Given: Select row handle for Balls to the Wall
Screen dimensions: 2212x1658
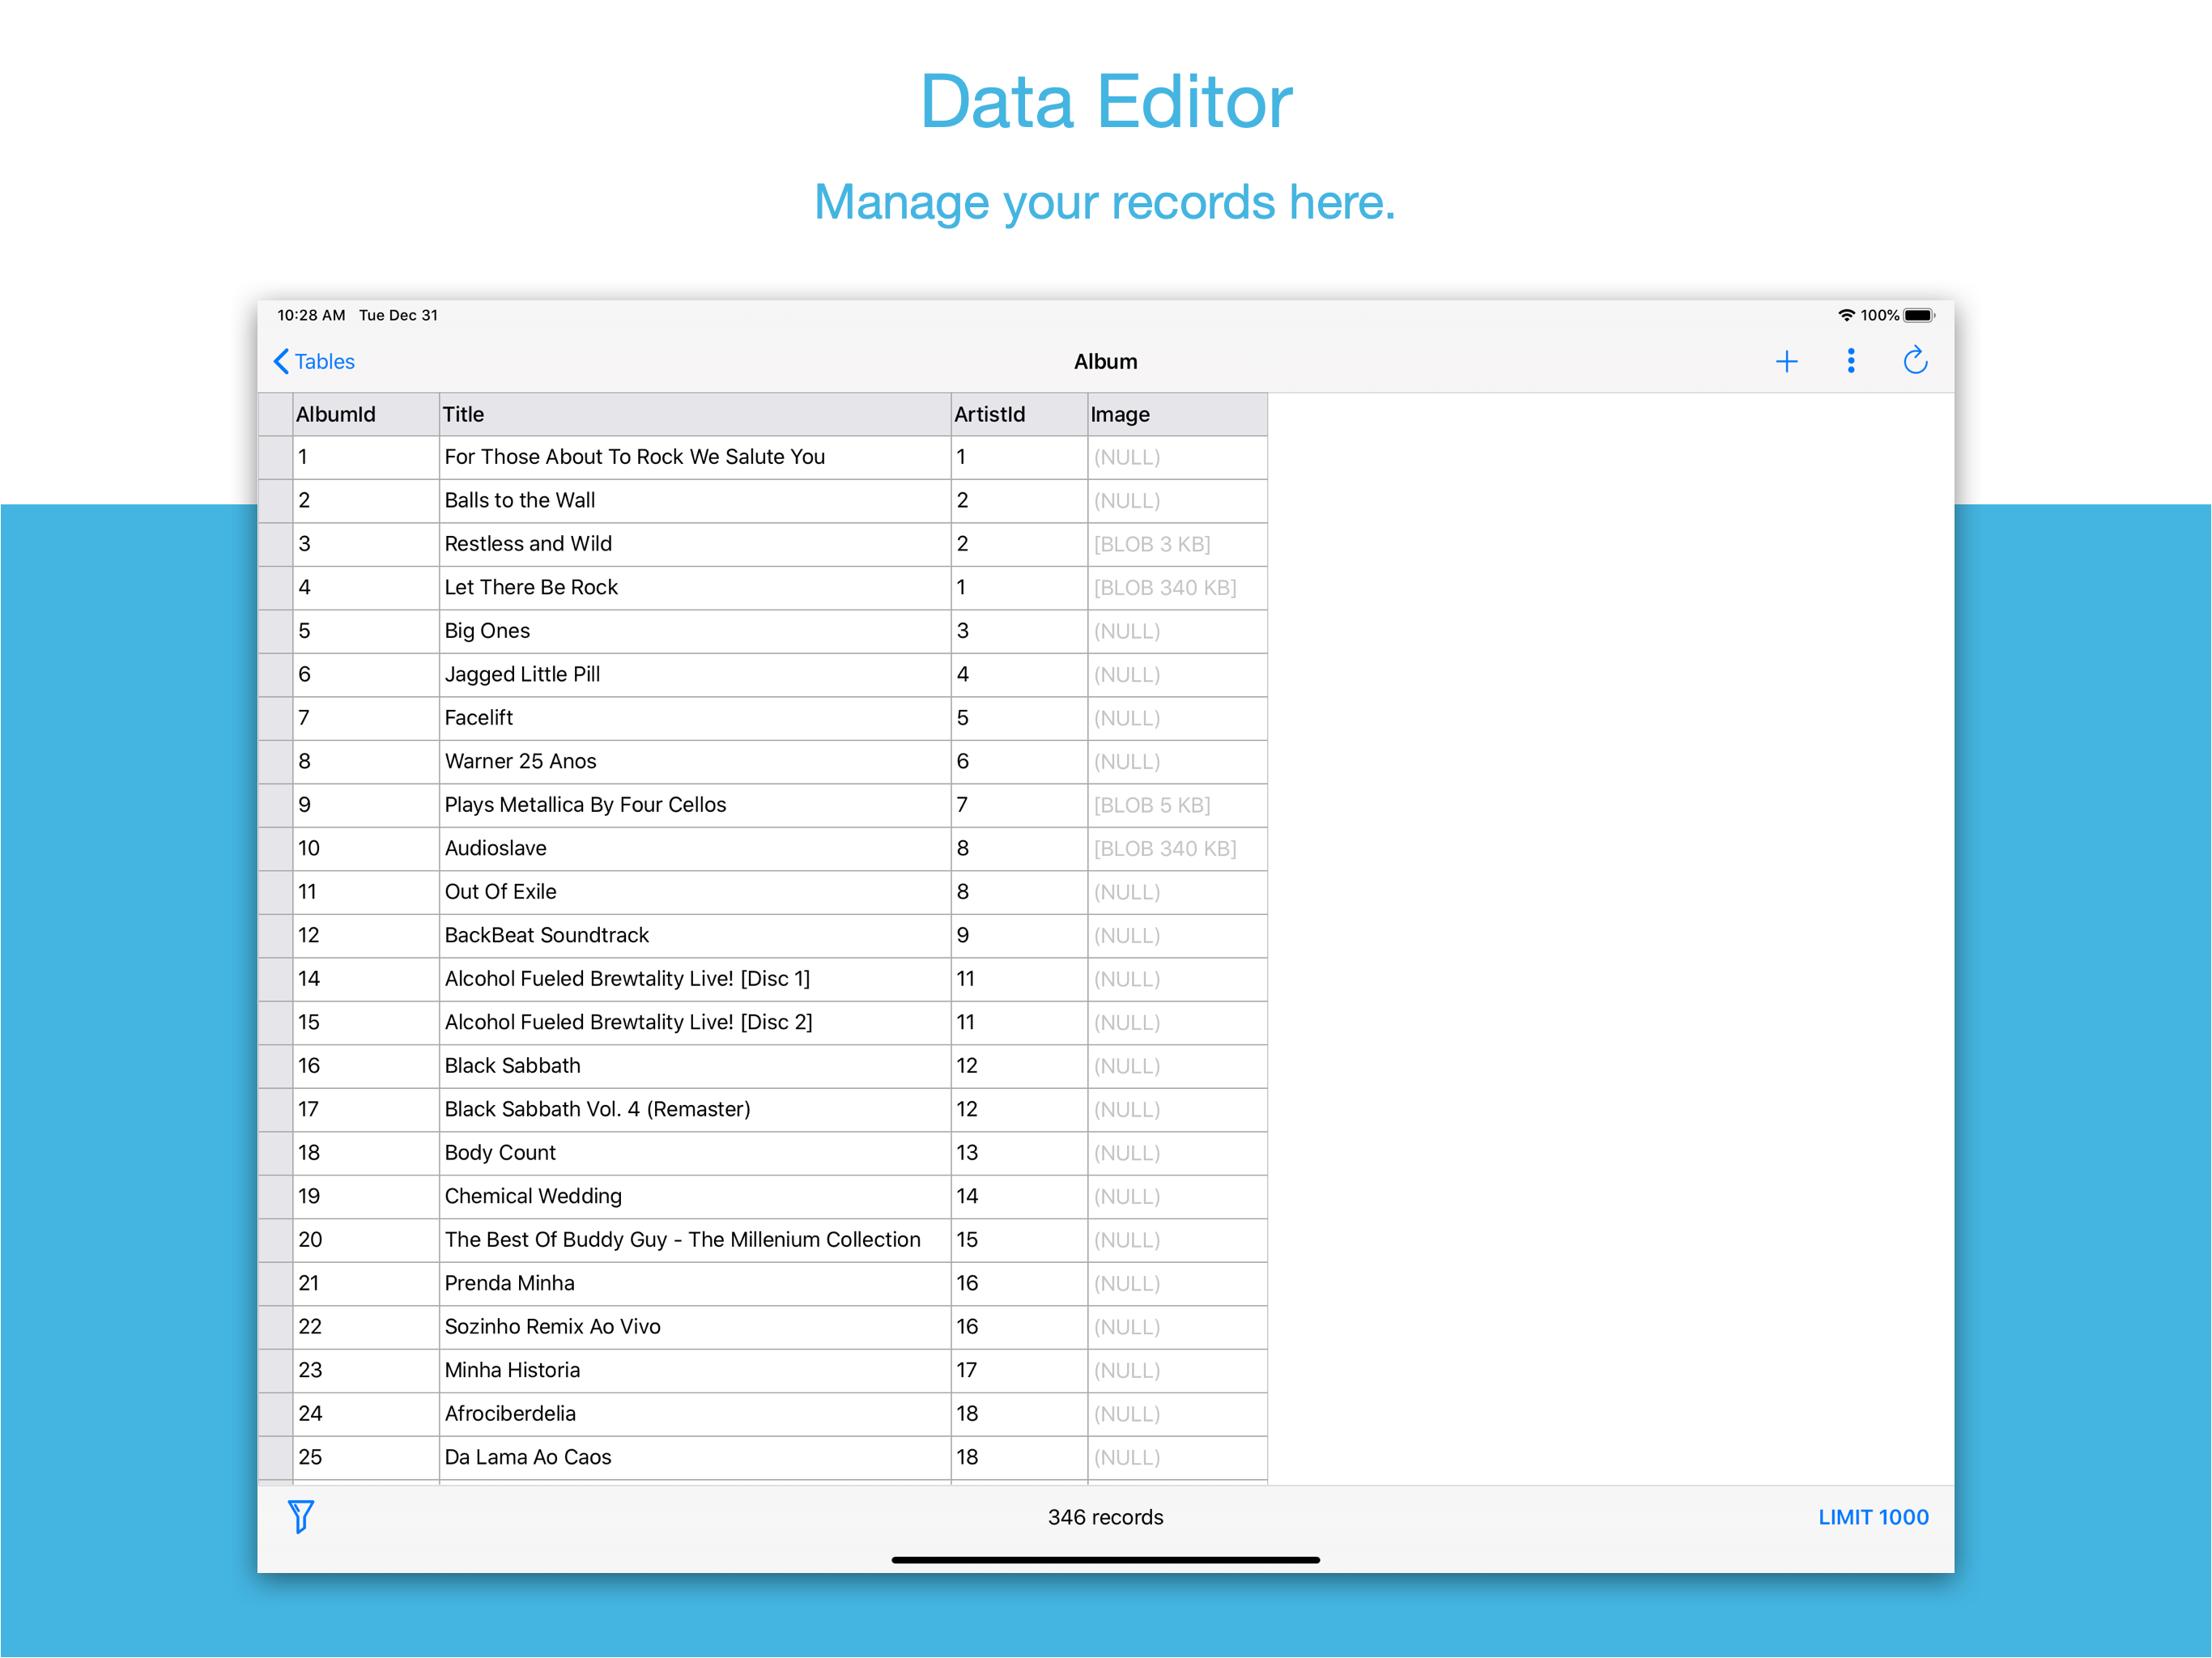Looking at the screenshot, I should point(275,500).
